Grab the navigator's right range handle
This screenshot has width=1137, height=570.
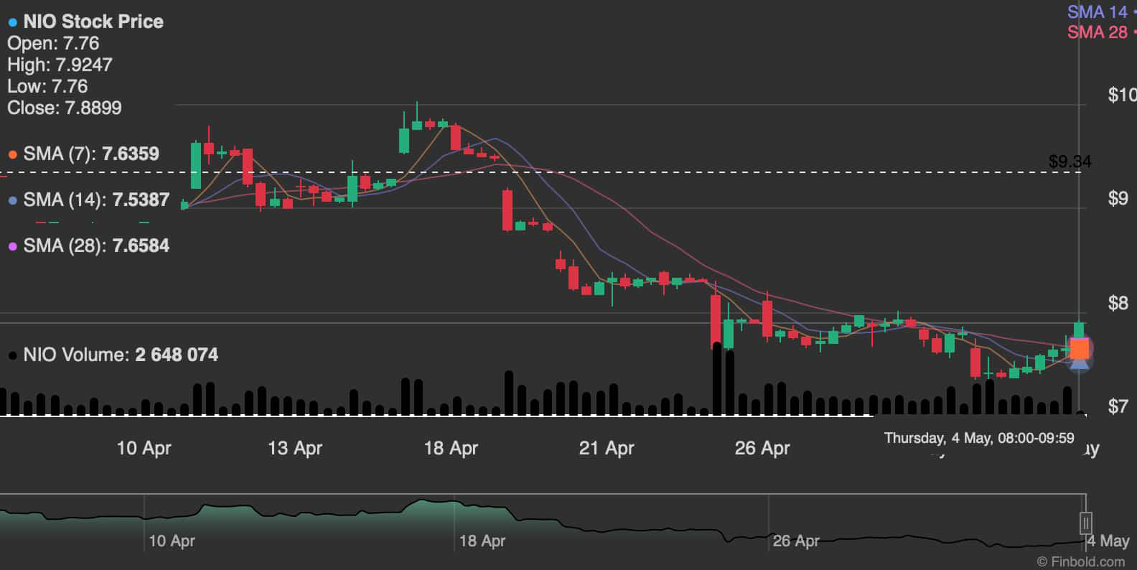[1086, 521]
